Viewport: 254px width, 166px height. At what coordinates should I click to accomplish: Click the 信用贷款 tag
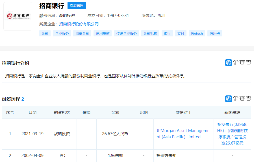click(103, 34)
